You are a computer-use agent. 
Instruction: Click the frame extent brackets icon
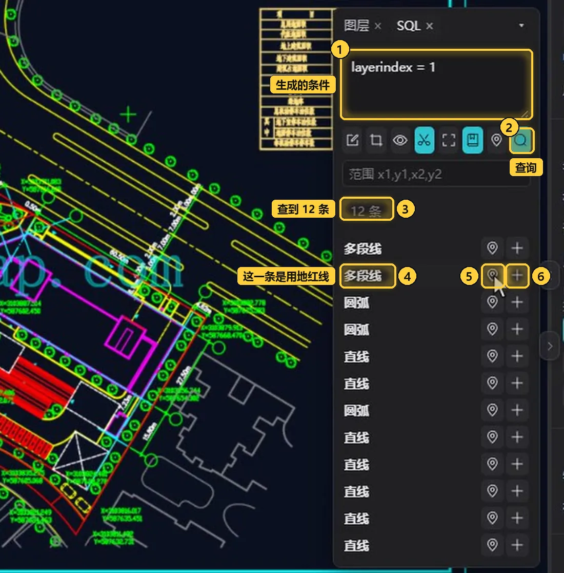point(448,140)
